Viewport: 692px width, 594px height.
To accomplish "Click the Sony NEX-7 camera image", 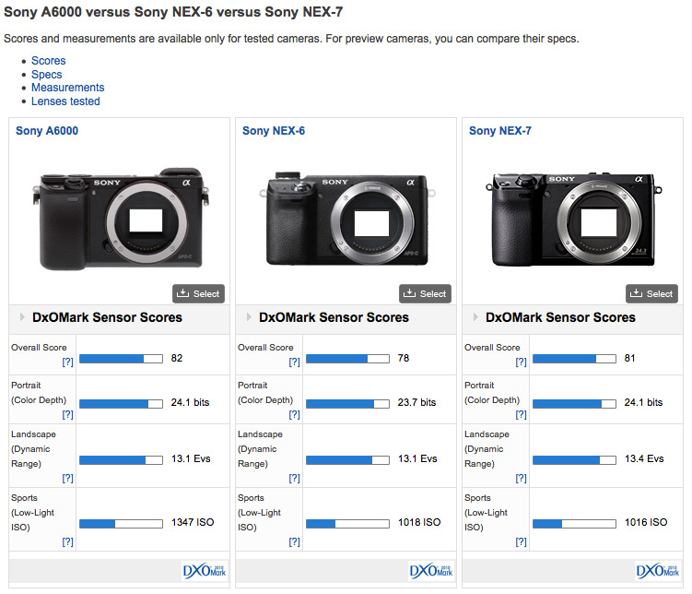I will pos(573,219).
